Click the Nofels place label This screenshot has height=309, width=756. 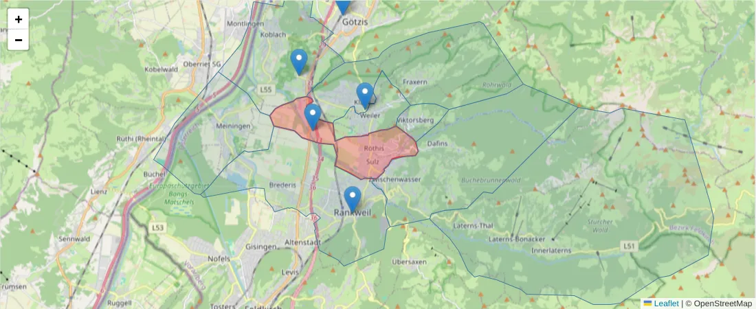[219, 258]
